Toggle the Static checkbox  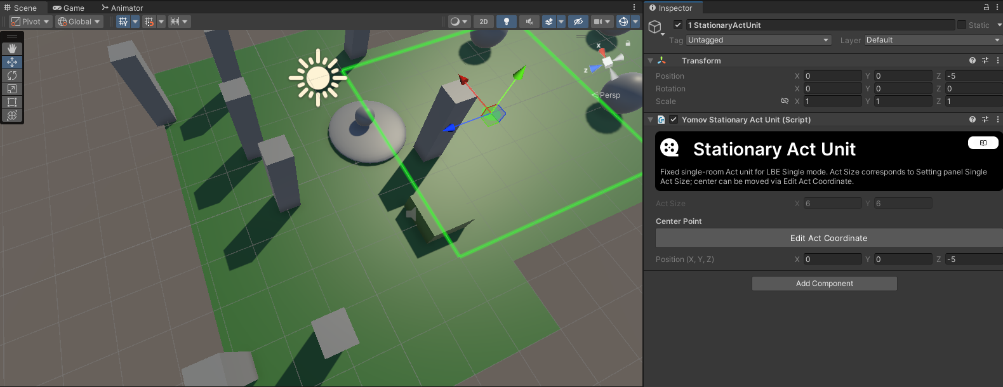pos(962,25)
